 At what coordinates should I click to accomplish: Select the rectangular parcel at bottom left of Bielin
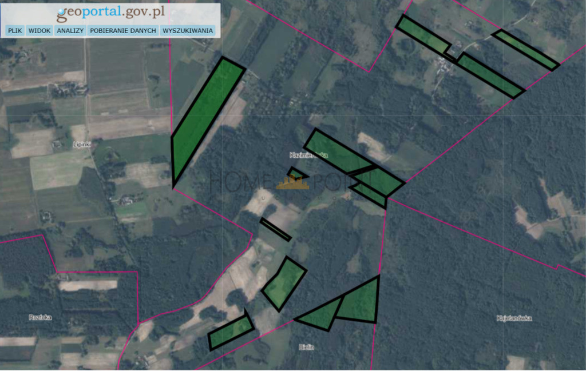[231, 332]
